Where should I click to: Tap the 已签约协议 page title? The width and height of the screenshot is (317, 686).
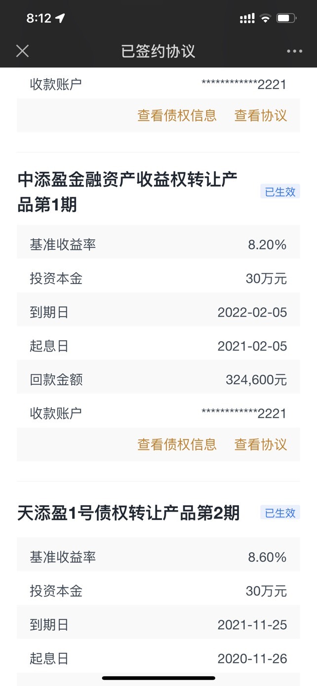click(158, 51)
